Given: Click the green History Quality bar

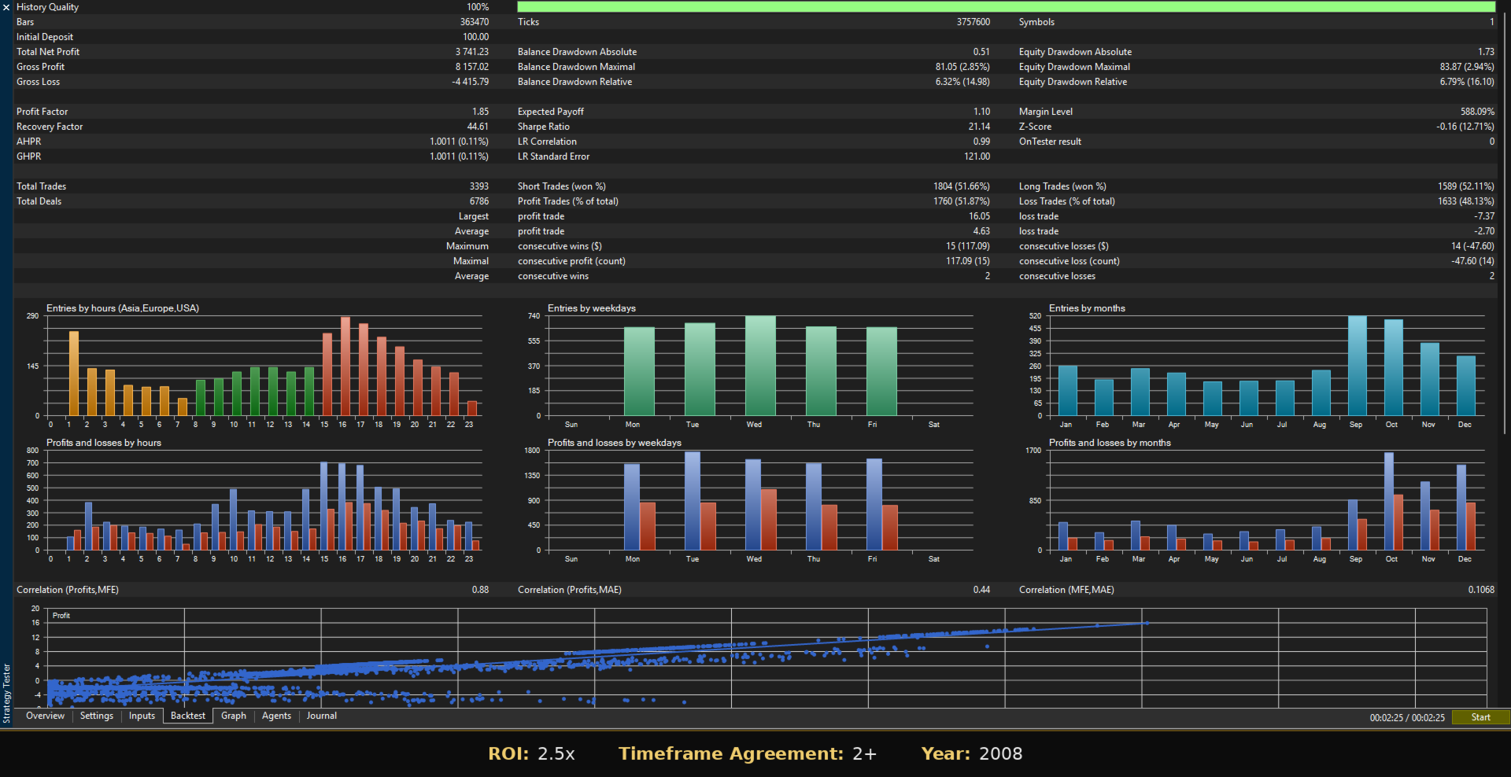Looking at the screenshot, I should 1006,7.
